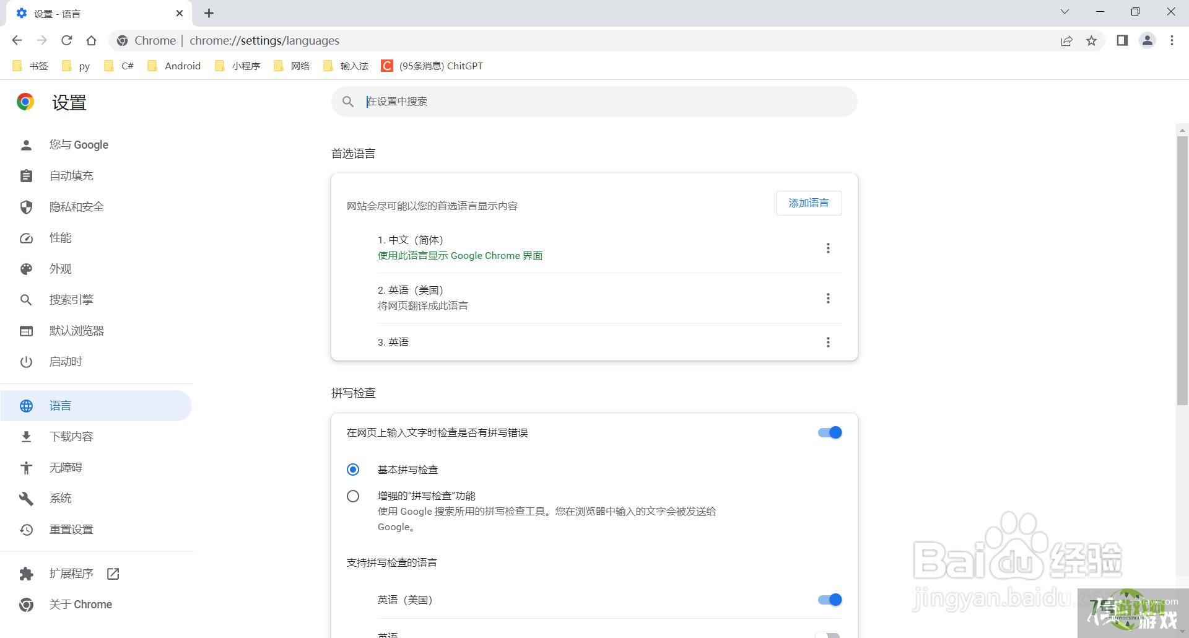Screen dimensions: 1189x638
Task: Click the magnifier icon in settings search
Action: click(348, 102)
